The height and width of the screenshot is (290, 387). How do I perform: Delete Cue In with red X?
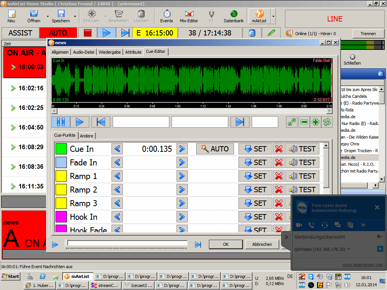pyautogui.click(x=279, y=149)
